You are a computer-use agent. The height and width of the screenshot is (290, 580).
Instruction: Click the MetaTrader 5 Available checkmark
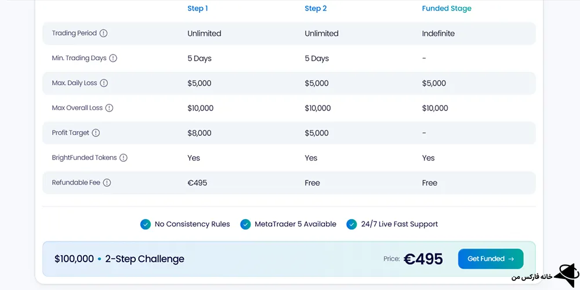point(245,224)
